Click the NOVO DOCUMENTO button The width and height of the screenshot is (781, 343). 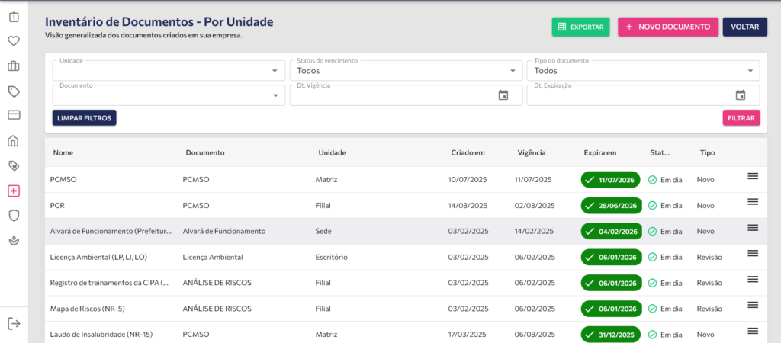[667, 27]
